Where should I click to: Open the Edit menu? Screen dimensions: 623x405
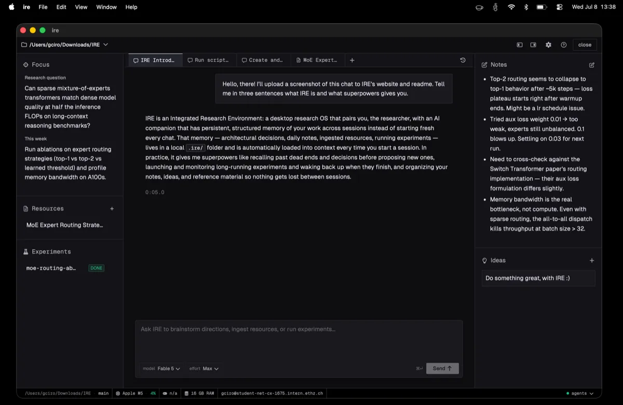[x=61, y=7]
